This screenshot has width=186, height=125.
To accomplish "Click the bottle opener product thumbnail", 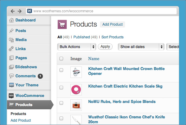I will 76,72.
